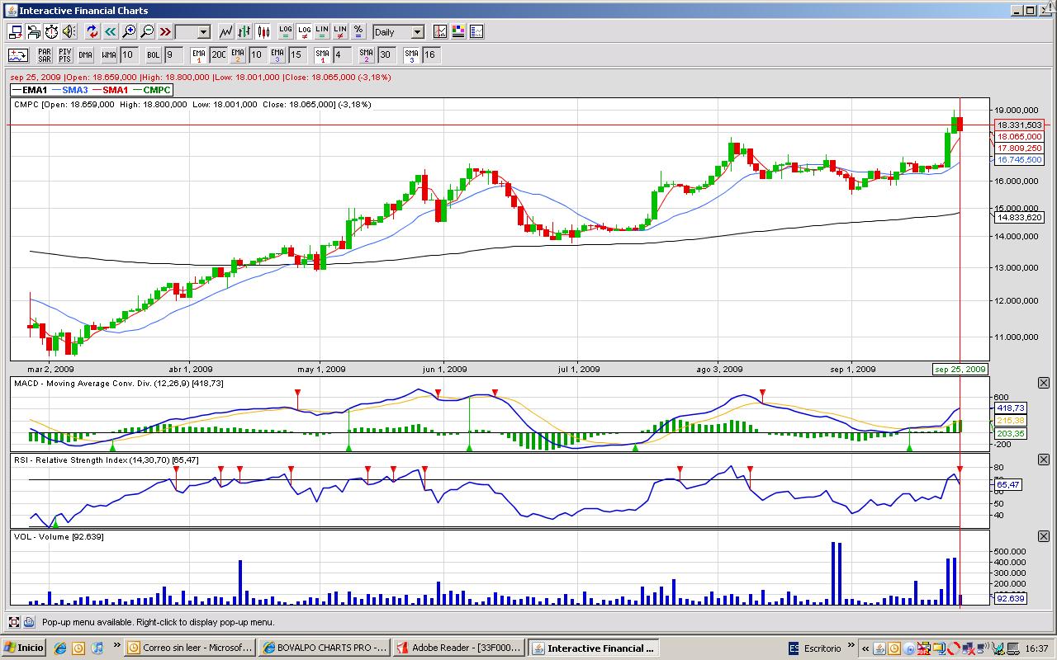Click the new chart window icon
Screen dimensions: 1057x660
[x=16, y=32]
